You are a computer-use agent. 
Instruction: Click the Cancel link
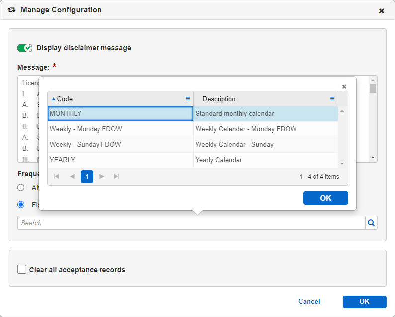[x=309, y=301]
